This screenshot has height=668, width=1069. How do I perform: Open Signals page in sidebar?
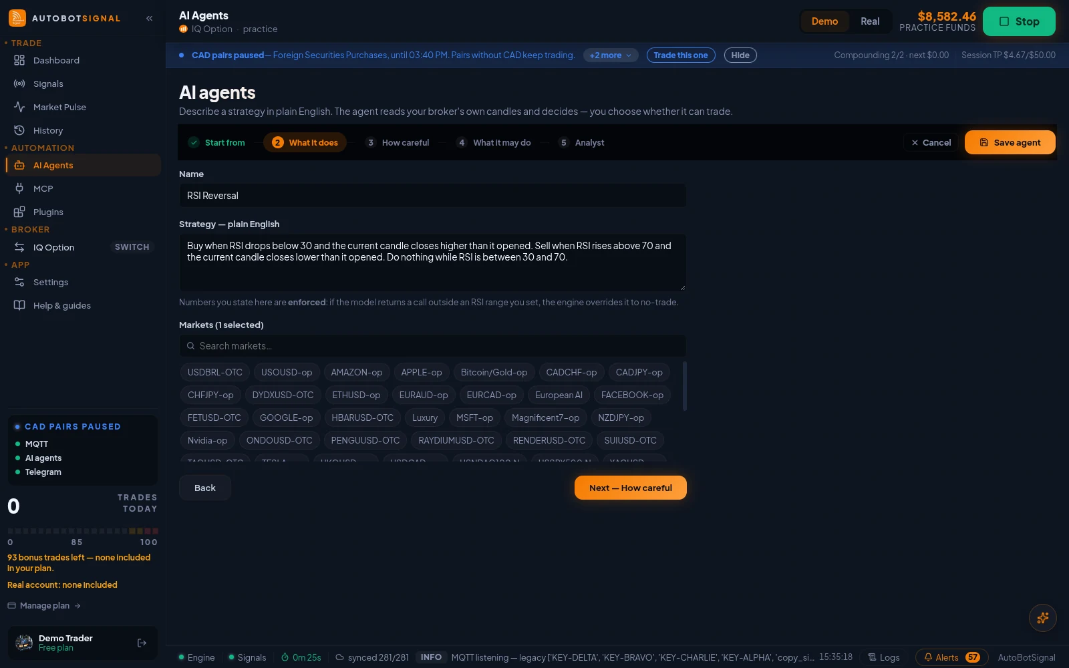[83, 83]
